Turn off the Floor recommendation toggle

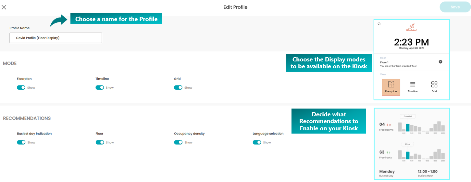pos(100,142)
